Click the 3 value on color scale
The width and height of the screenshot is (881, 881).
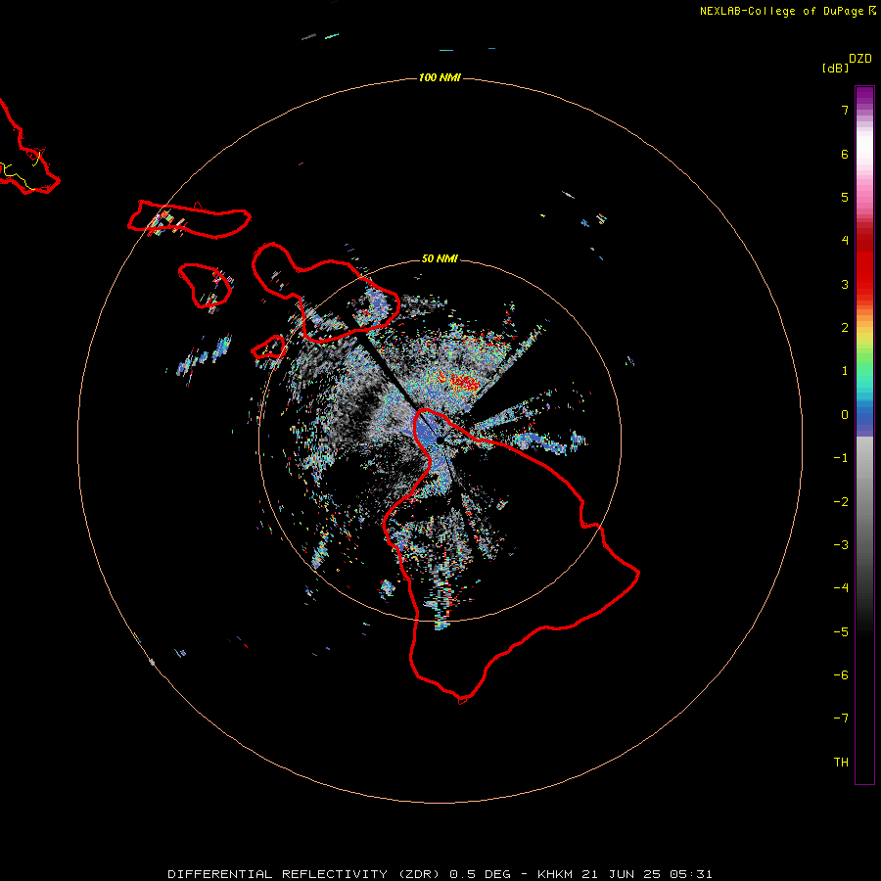tap(845, 284)
